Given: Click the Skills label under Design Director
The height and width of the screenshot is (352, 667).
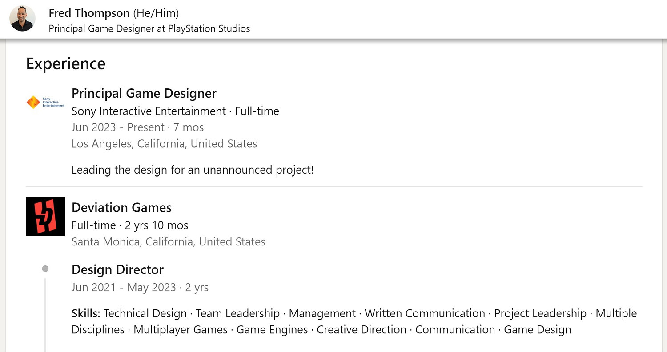Looking at the screenshot, I should [86, 313].
